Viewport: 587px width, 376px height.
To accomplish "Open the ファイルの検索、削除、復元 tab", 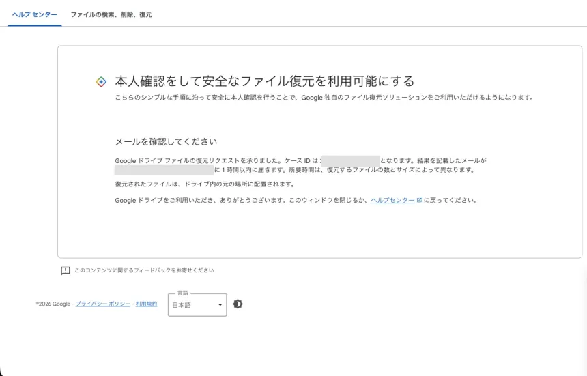I will pos(111,14).
